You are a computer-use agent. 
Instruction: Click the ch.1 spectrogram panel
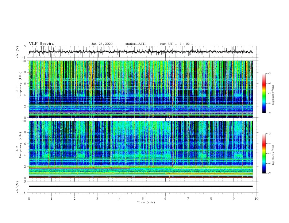140,89
